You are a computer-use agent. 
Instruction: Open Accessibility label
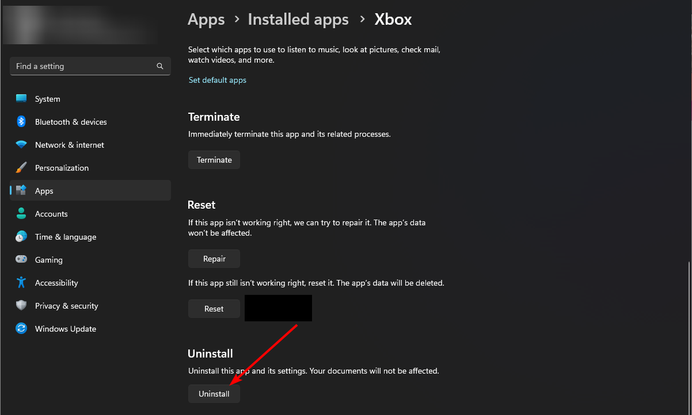pyautogui.click(x=56, y=283)
